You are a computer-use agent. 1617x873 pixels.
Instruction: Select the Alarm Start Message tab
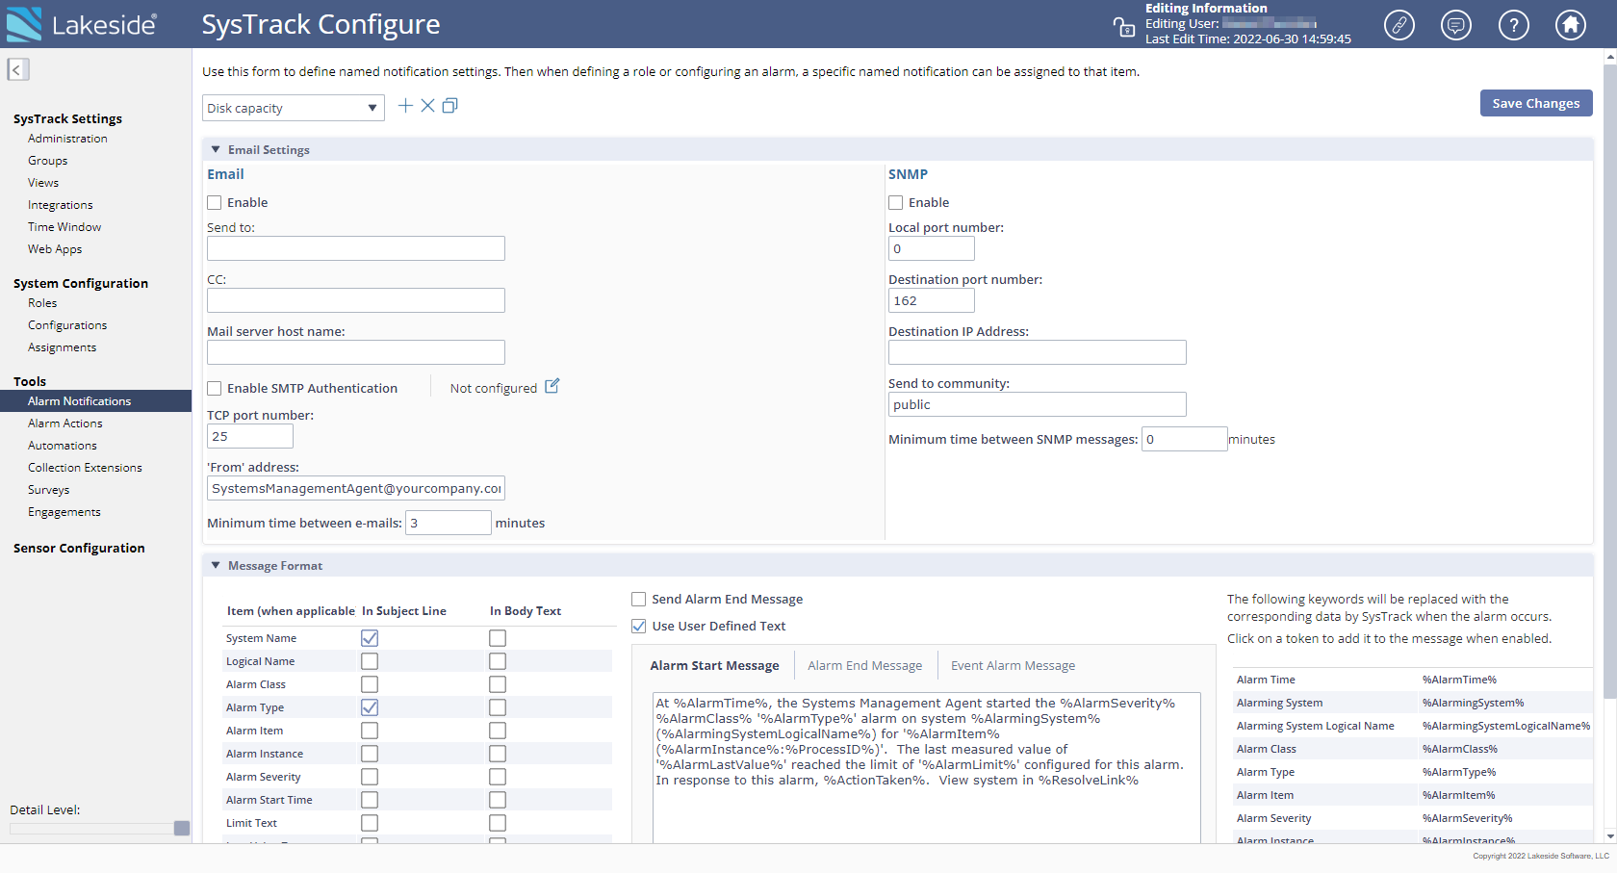pyautogui.click(x=714, y=666)
